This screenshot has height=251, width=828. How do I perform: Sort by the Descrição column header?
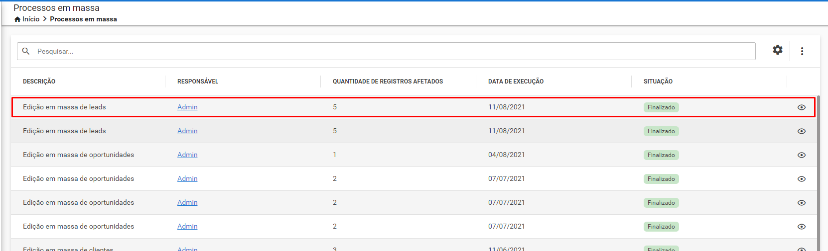coord(39,82)
